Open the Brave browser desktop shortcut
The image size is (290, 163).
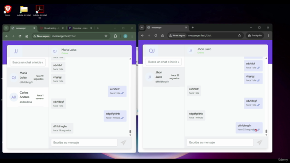(x=8, y=10)
